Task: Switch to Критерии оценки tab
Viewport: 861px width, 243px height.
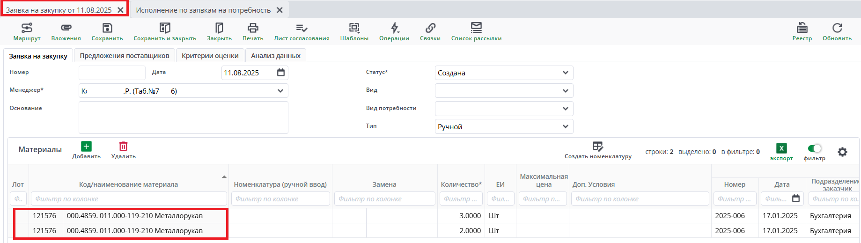Action: click(210, 56)
